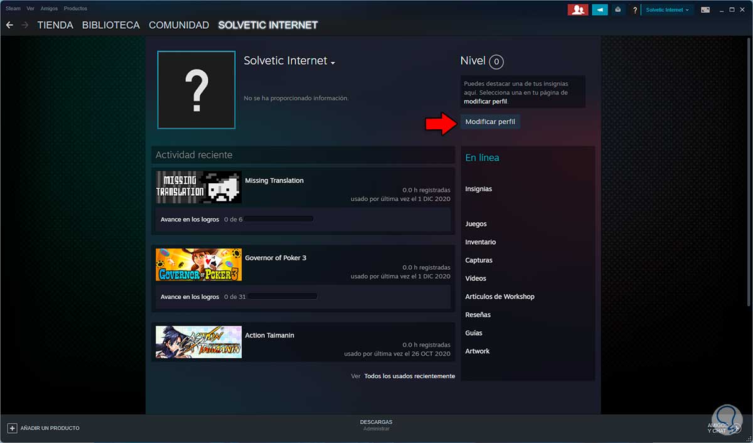Click the Action Taimanin game title
Image resolution: width=753 pixels, height=443 pixels.
(x=270, y=336)
